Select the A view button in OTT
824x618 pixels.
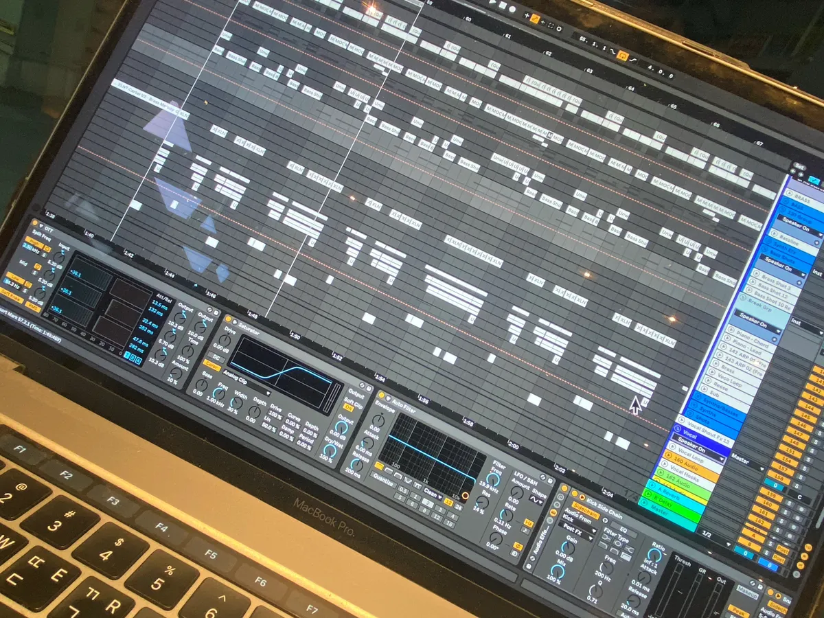coord(137,360)
